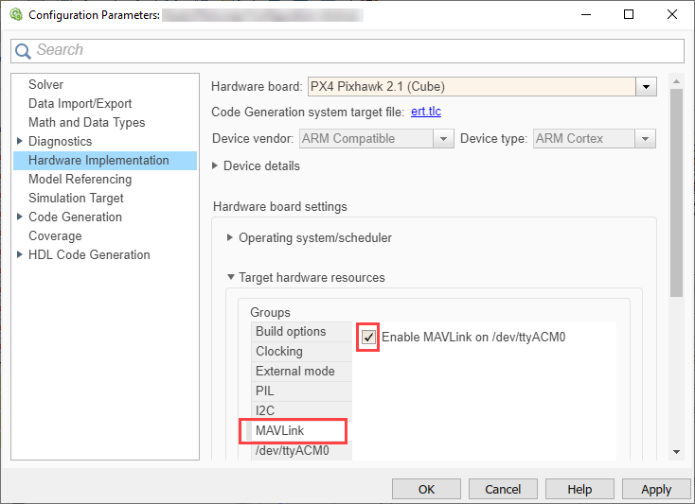Screen dimensions: 695x504
Task: Open the Device vendor dropdown
Action: point(443,139)
